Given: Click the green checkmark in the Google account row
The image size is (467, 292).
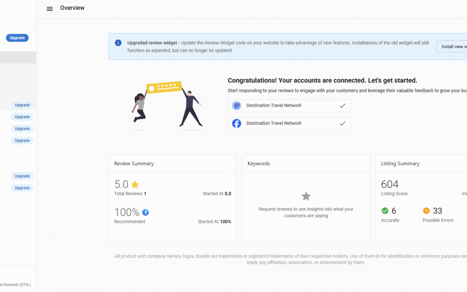Looking at the screenshot, I should [x=342, y=106].
